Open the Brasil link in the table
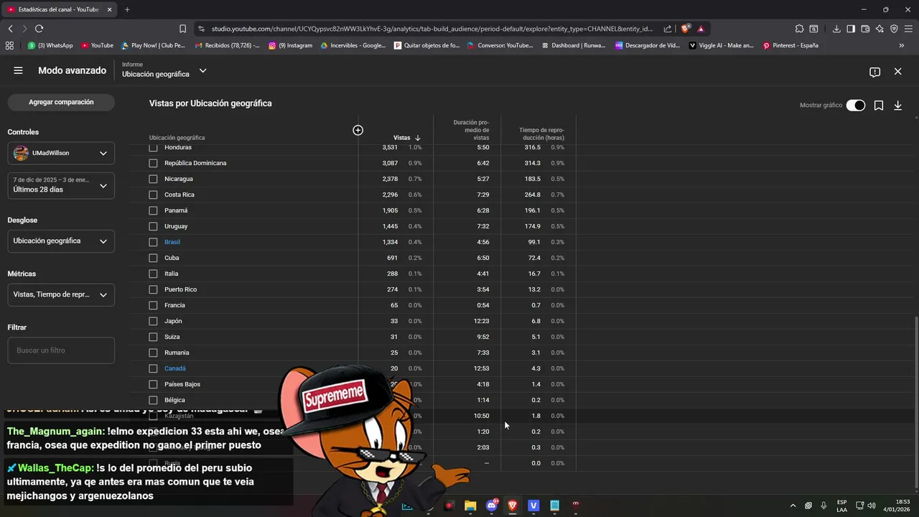This screenshot has width=919, height=517. pos(172,242)
